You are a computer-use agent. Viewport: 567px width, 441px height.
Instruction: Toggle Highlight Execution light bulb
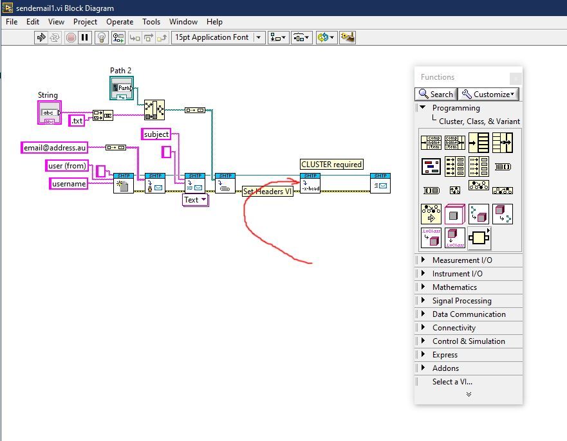click(x=102, y=37)
